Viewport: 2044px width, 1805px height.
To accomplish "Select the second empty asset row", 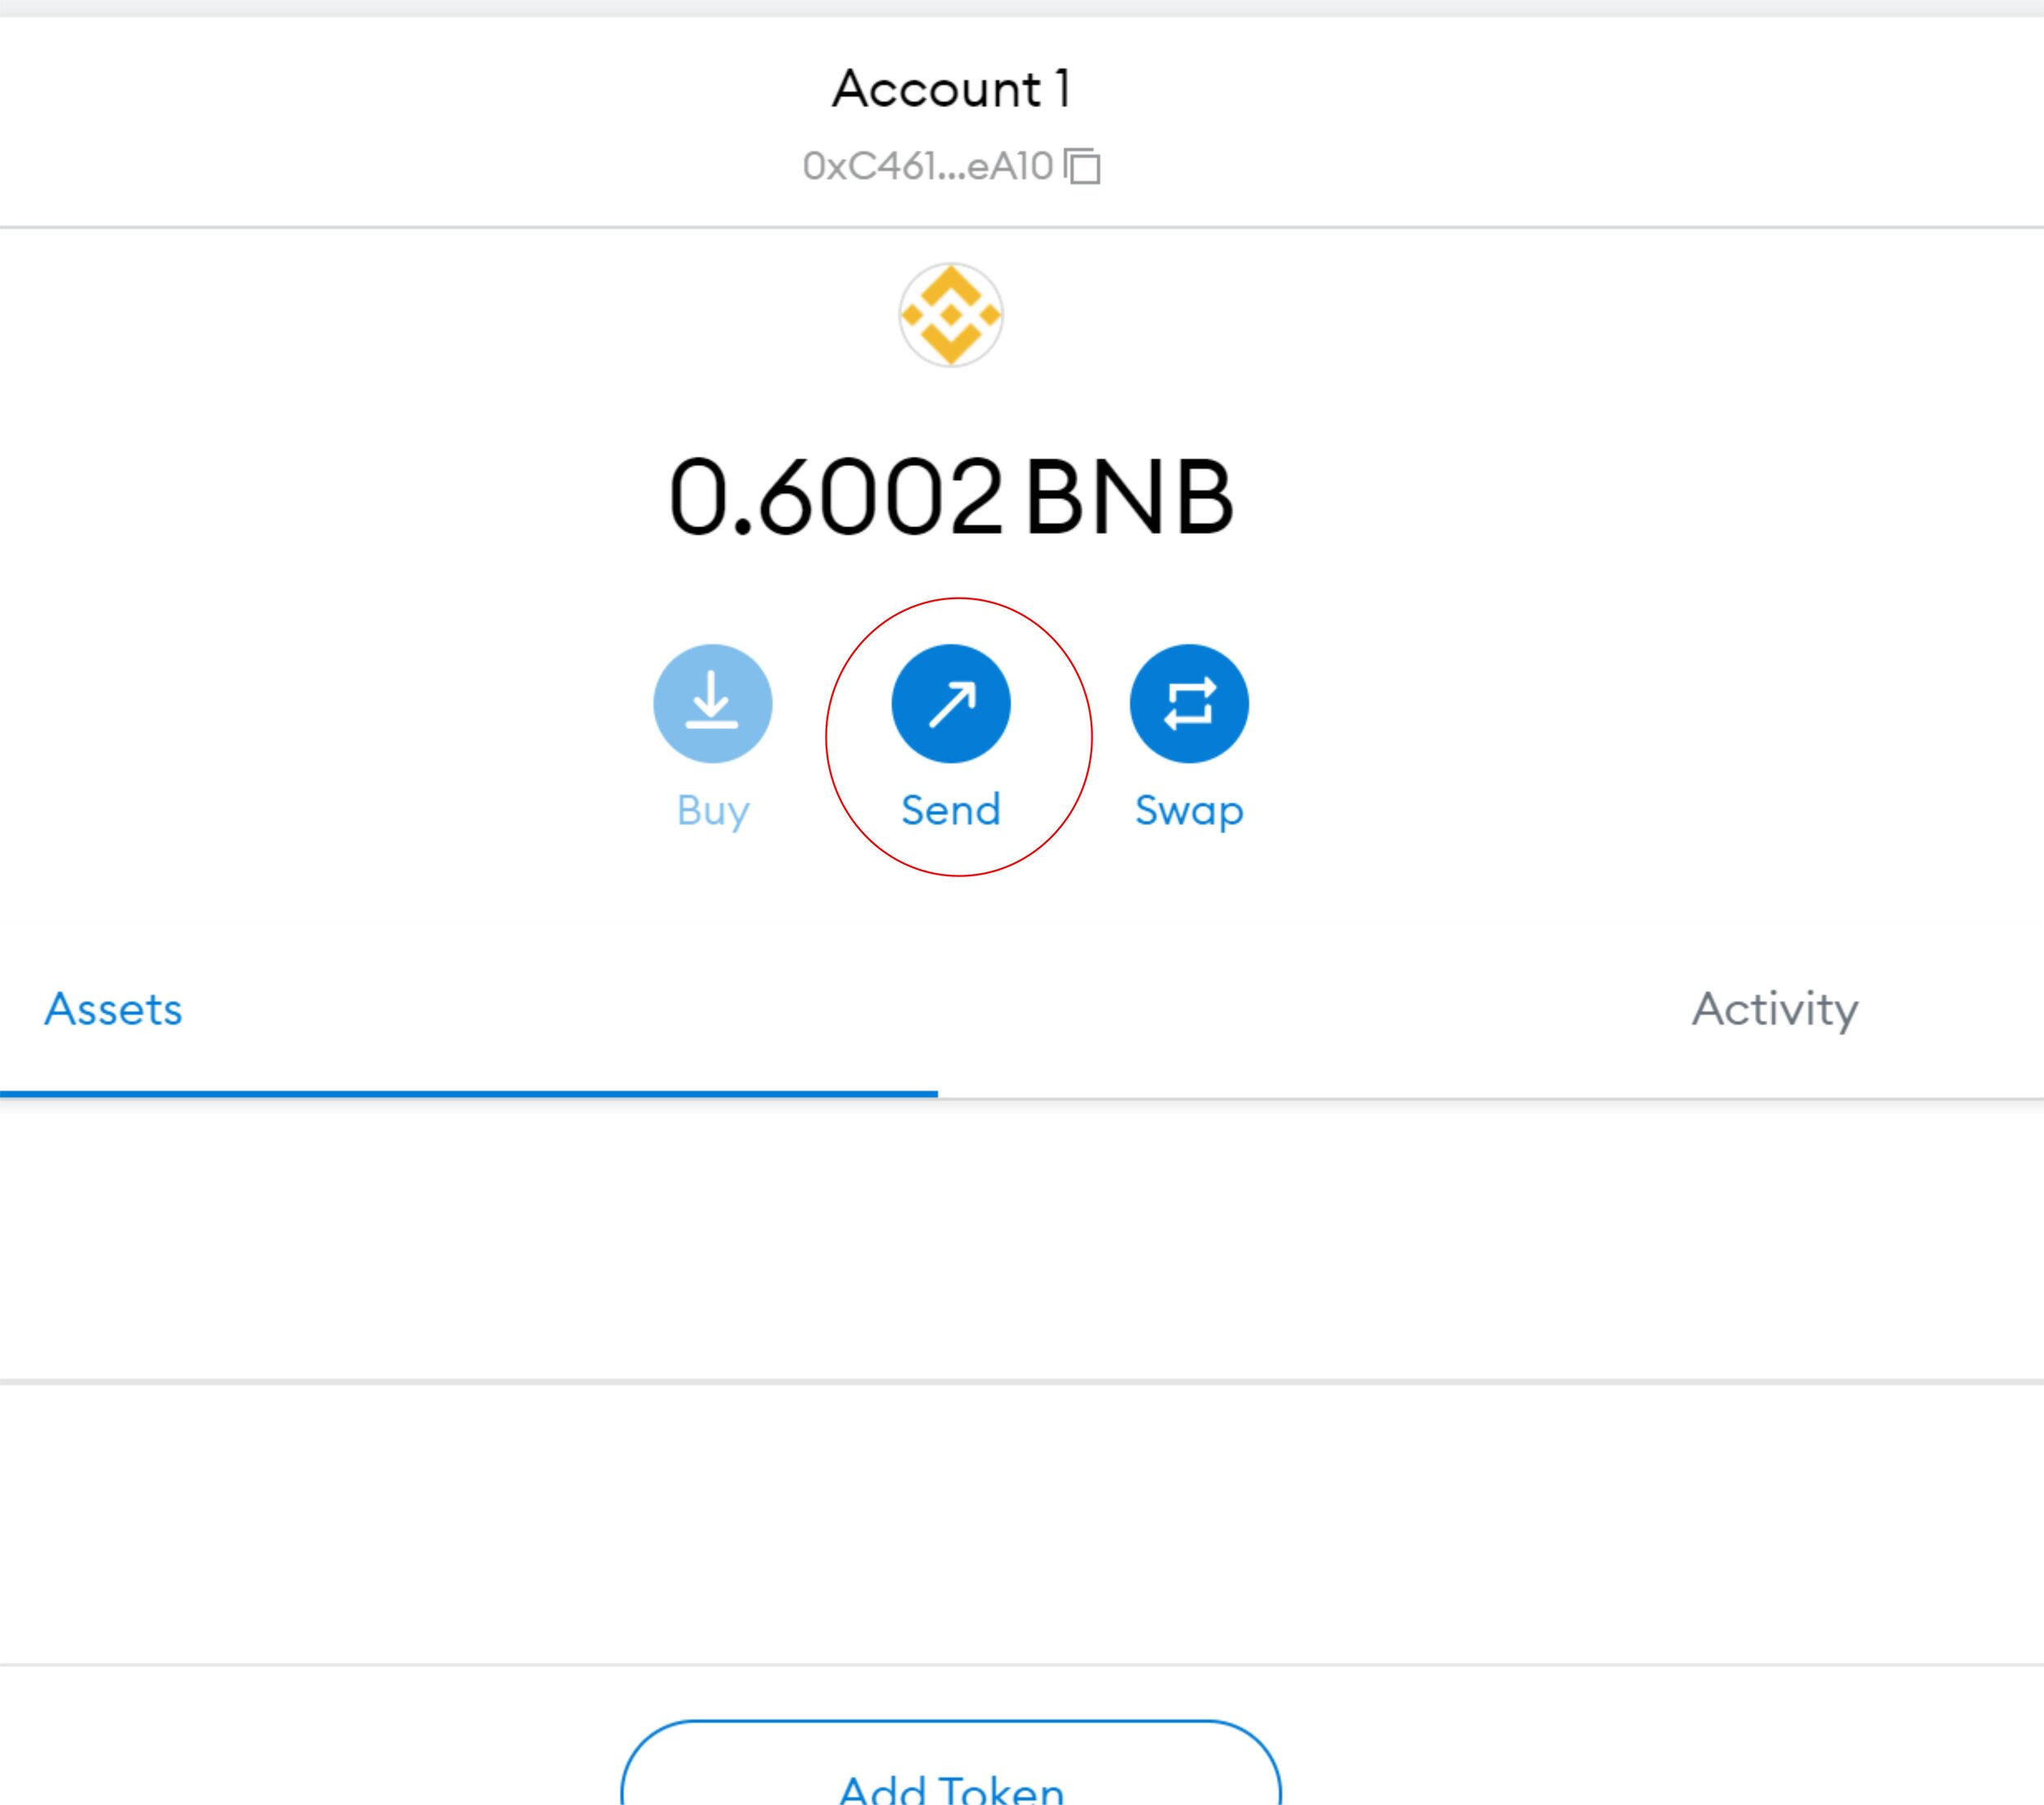I will [1022, 1523].
